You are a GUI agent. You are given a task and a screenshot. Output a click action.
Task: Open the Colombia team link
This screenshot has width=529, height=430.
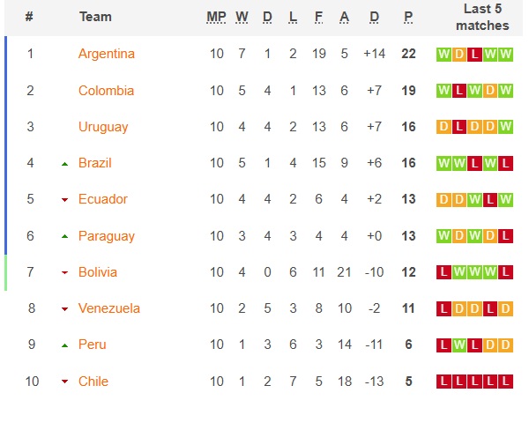[107, 91]
